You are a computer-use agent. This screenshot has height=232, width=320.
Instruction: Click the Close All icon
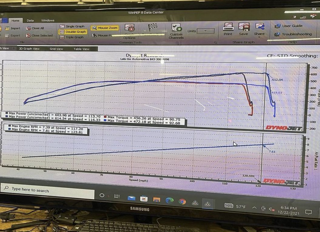point(28,28)
